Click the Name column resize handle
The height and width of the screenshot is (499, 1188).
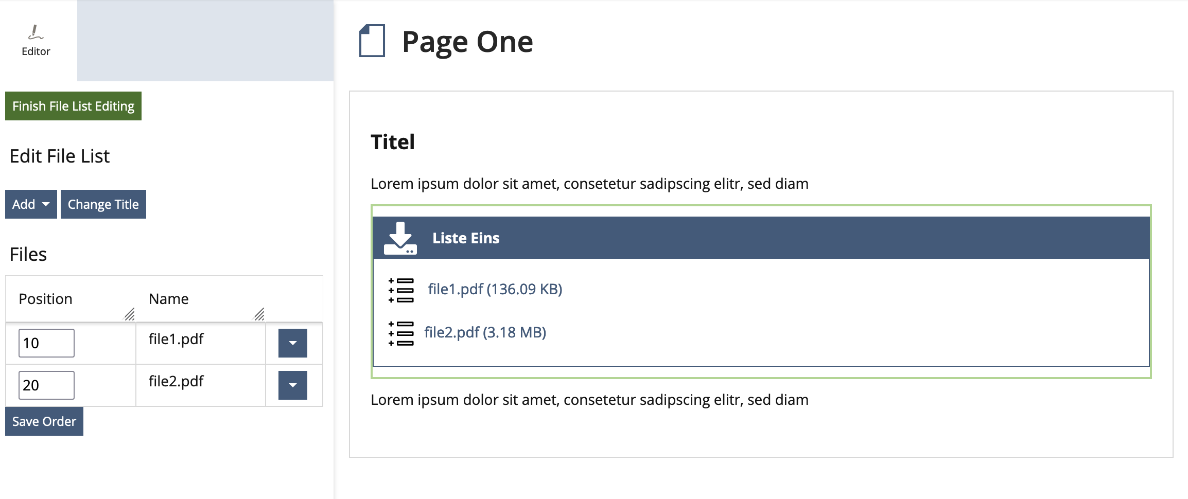pos(259,314)
